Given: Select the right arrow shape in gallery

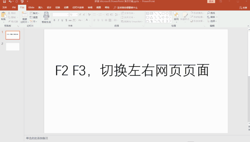Looking at the screenshot, I should click(x=163, y=17).
